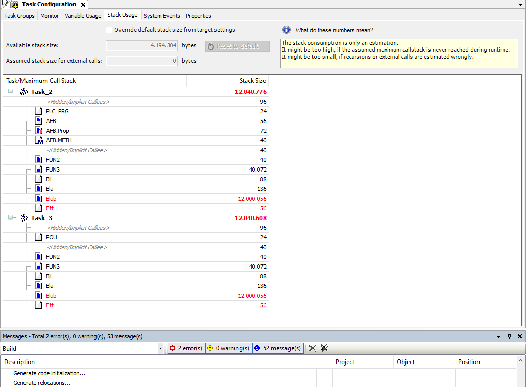Clear all messages using the delete-all icon

pos(324,348)
